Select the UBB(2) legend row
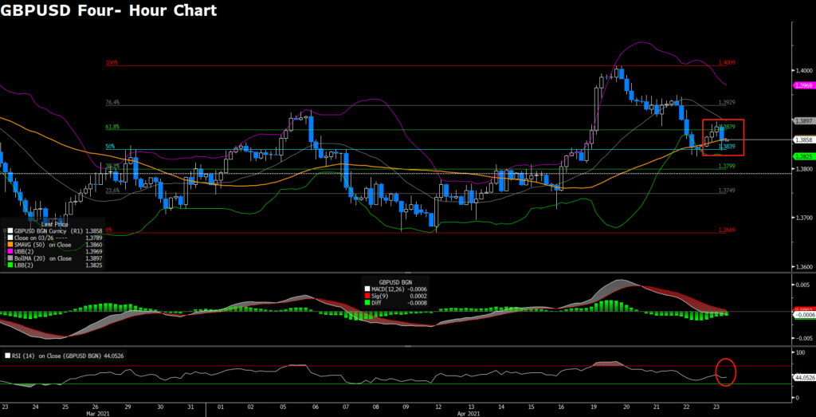 [54, 251]
